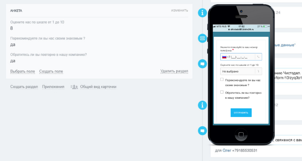Click 'да' answer under repeat-visit question

(x=13, y=61)
